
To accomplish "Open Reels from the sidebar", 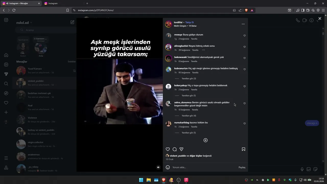I will pyautogui.click(x=6, y=65).
